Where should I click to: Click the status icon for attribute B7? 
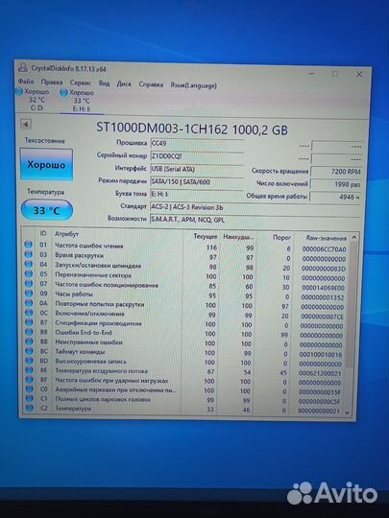29,321
